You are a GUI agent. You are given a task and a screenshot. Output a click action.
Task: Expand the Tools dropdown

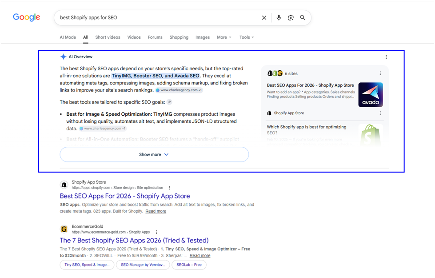click(247, 37)
